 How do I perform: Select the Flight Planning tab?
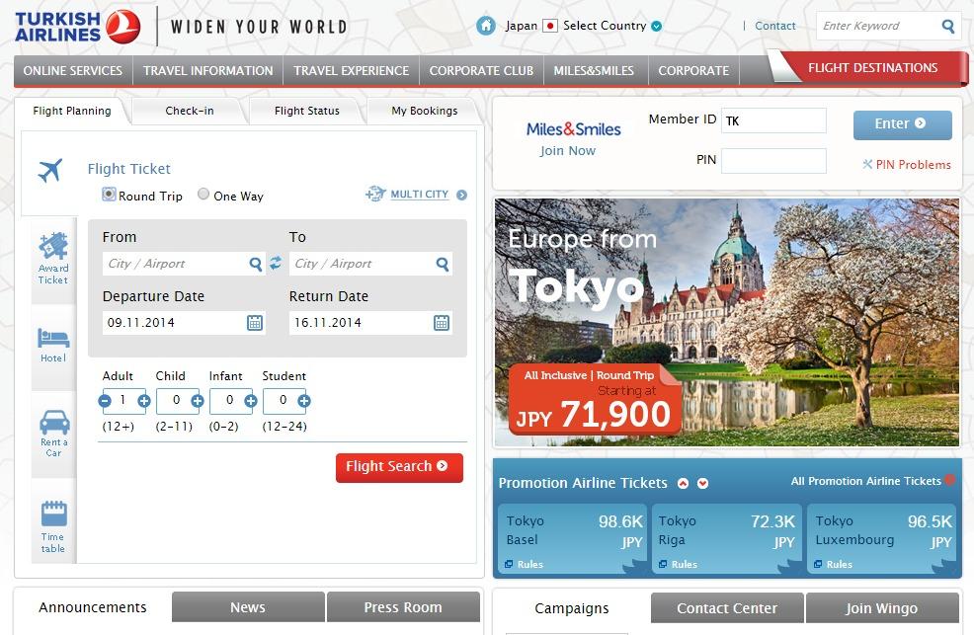[x=72, y=111]
